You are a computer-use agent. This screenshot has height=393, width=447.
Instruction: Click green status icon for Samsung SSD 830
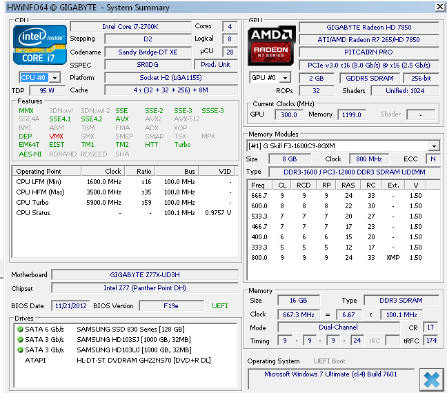click(20, 329)
